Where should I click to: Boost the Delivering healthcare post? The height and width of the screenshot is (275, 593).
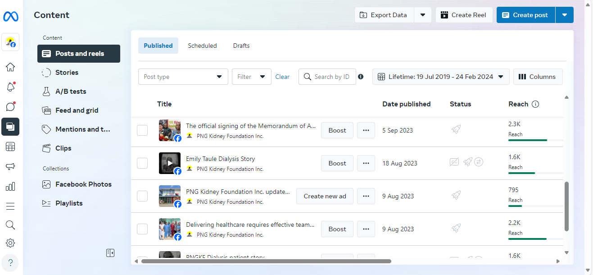click(x=337, y=229)
